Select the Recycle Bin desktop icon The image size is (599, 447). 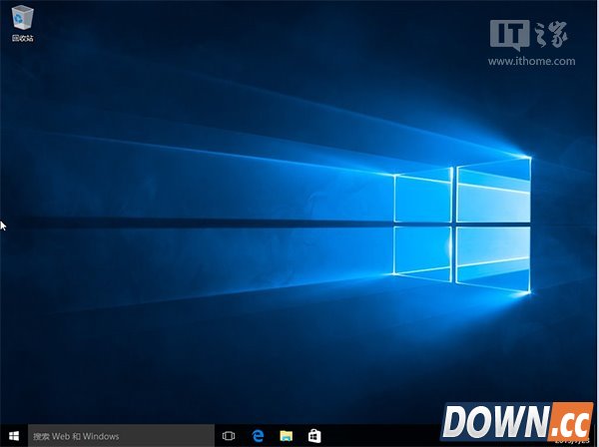click(x=23, y=24)
